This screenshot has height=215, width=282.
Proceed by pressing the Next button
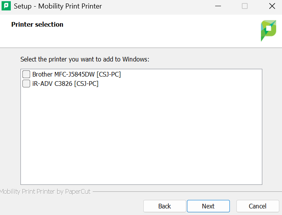pyautogui.click(x=208, y=206)
